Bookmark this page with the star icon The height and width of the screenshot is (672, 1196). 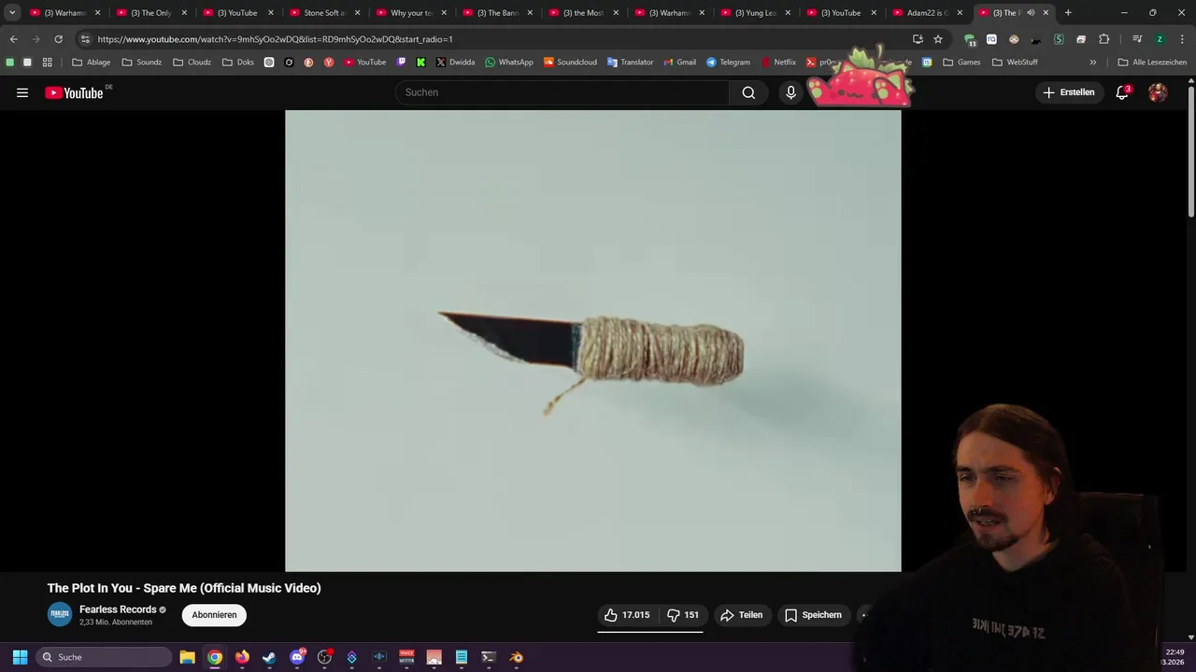(938, 39)
